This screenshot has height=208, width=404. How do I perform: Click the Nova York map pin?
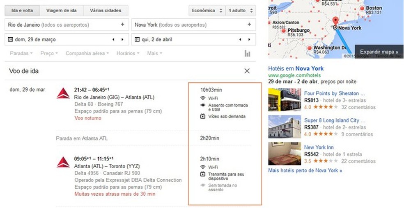(335, 22)
